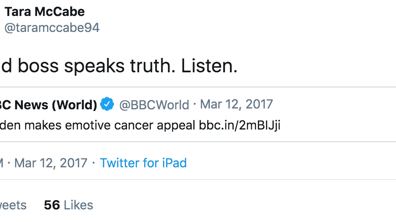Click the quoted tweet's Mar 12, 2017 date
Screen dimensions: 396x222
(x=236, y=104)
